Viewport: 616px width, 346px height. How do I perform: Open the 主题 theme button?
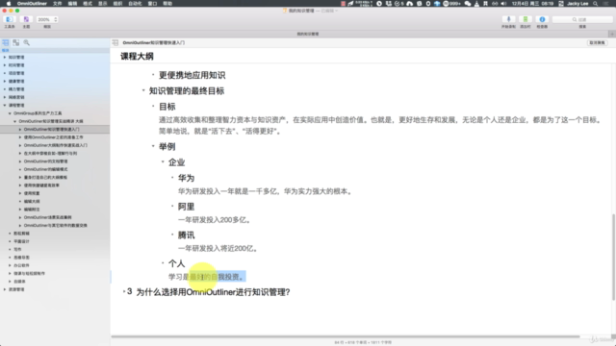(26, 19)
